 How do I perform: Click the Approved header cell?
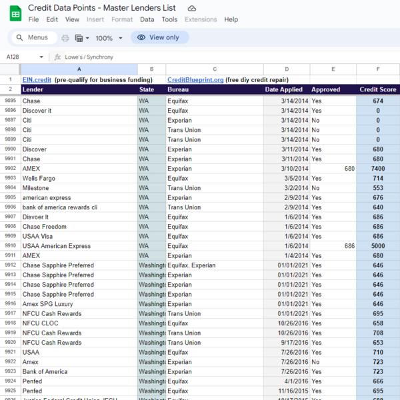tap(333, 89)
